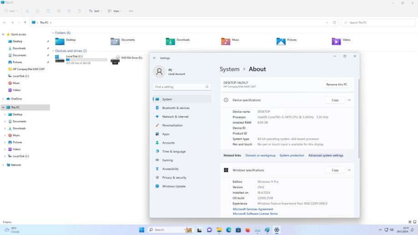Open Firefox from the taskbar

247,230
